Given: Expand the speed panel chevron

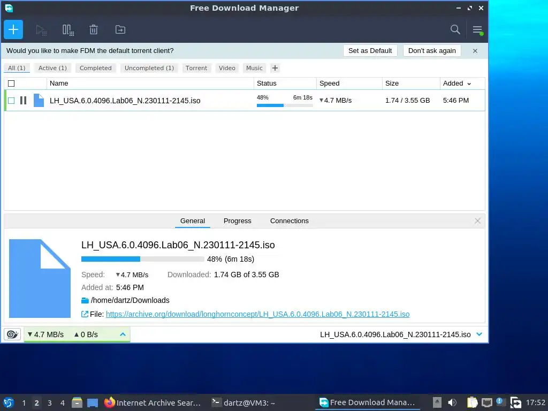Looking at the screenshot, I should click(123, 334).
